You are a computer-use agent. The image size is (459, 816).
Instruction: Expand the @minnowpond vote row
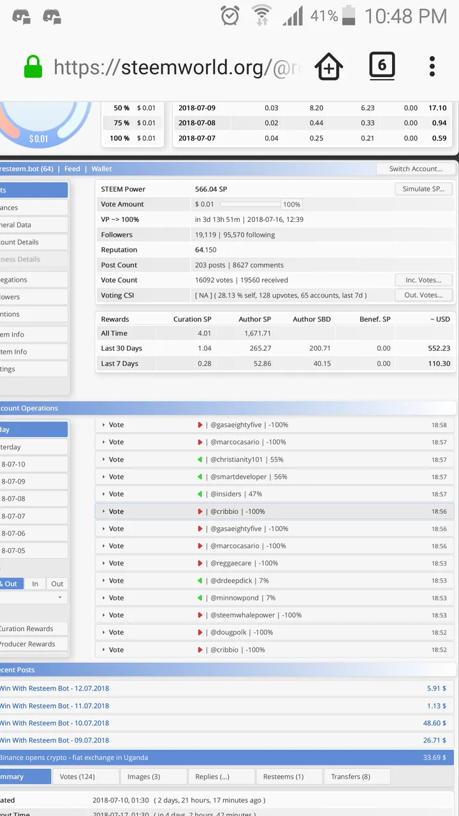pos(275,597)
